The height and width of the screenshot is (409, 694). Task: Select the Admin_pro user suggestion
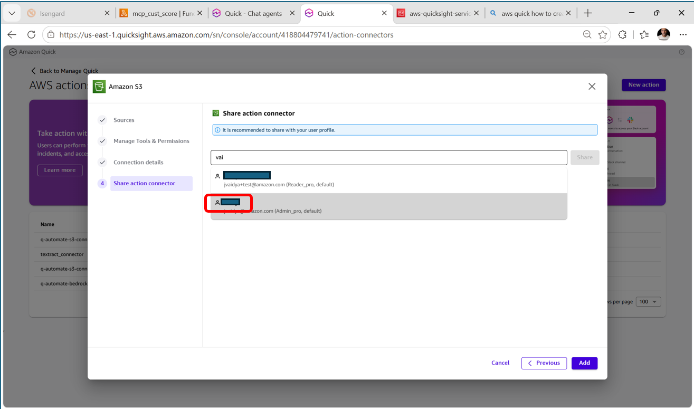[389, 206]
